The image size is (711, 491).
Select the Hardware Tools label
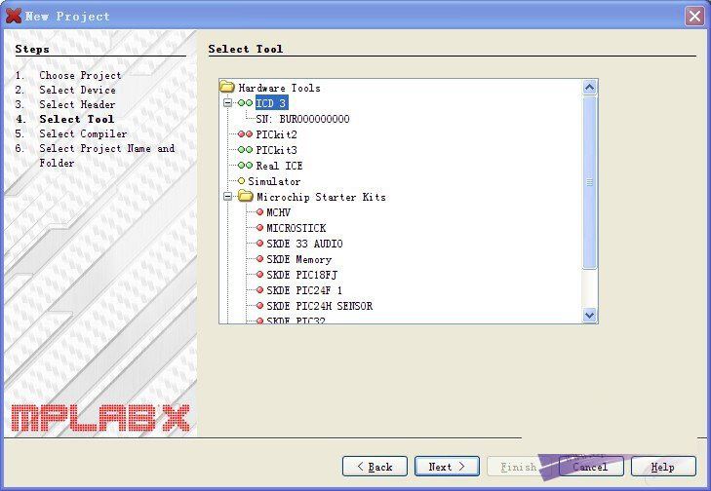[279, 88]
